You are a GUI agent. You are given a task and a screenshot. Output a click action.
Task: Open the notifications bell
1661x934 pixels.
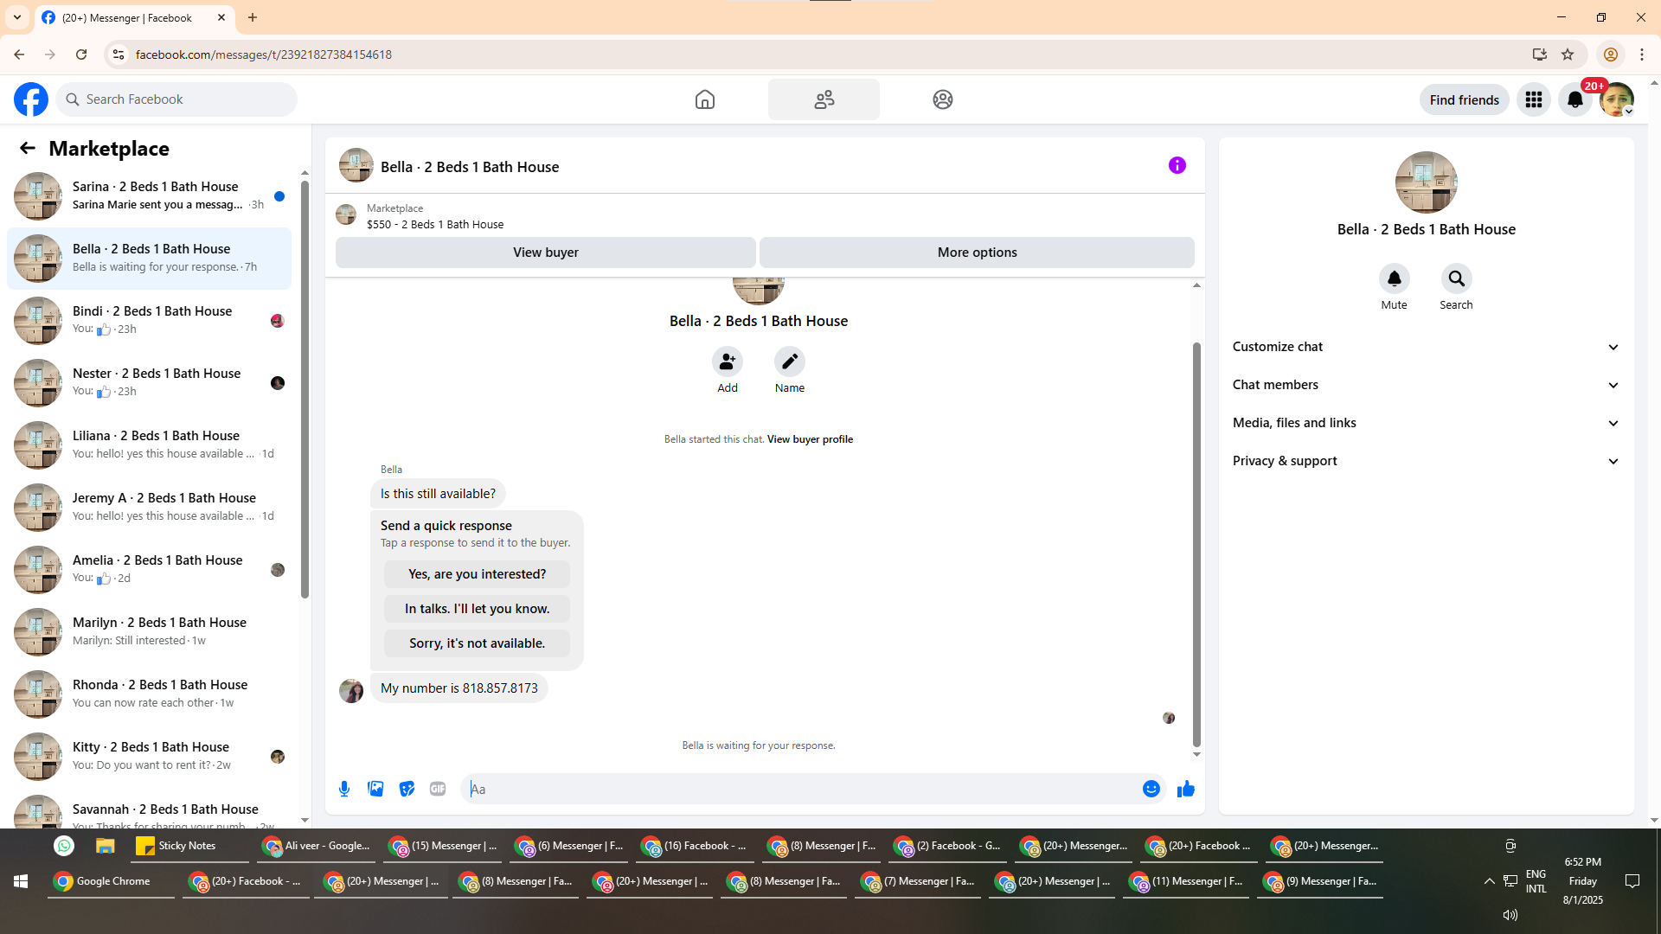click(1574, 99)
